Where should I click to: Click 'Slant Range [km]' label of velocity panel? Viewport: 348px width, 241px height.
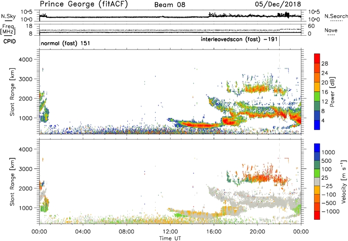[12, 182]
